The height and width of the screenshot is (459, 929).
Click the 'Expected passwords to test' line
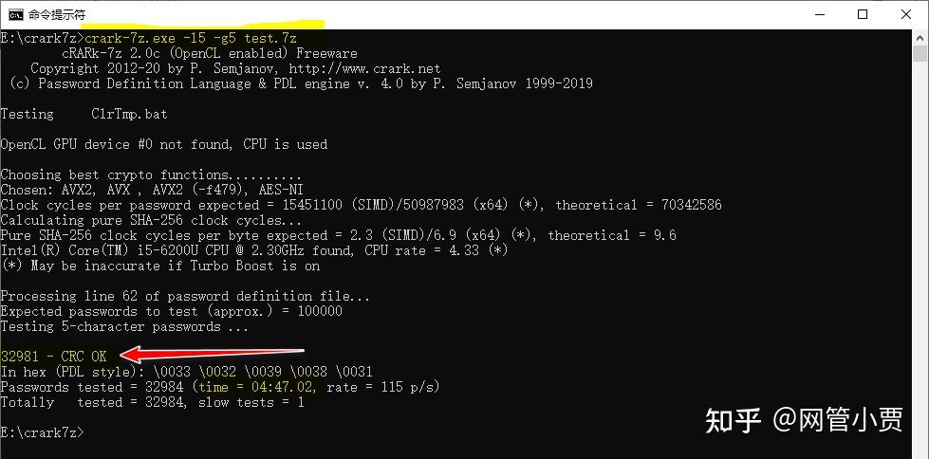click(171, 311)
